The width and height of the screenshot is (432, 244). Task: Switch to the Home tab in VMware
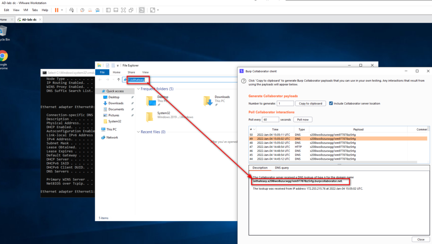pyautogui.click(x=3, y=19)
